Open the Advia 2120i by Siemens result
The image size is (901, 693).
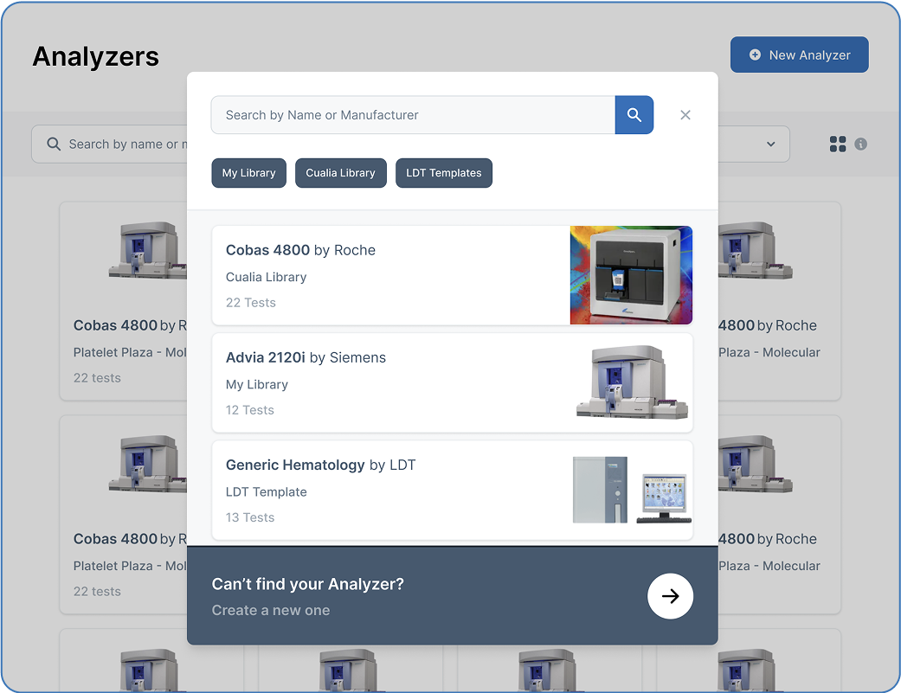tap(452, 382)
